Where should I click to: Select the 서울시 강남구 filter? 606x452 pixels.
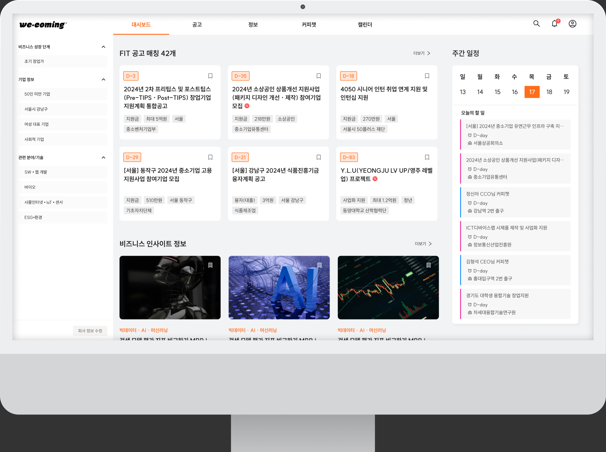pyautogui.click(x=63, y=109)
